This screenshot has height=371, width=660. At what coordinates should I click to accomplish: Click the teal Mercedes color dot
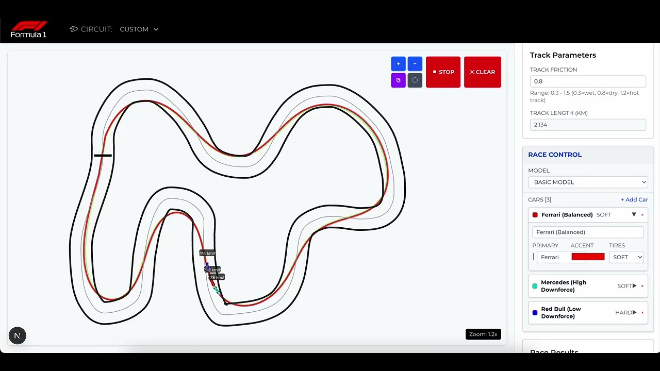tap(535, 286)
